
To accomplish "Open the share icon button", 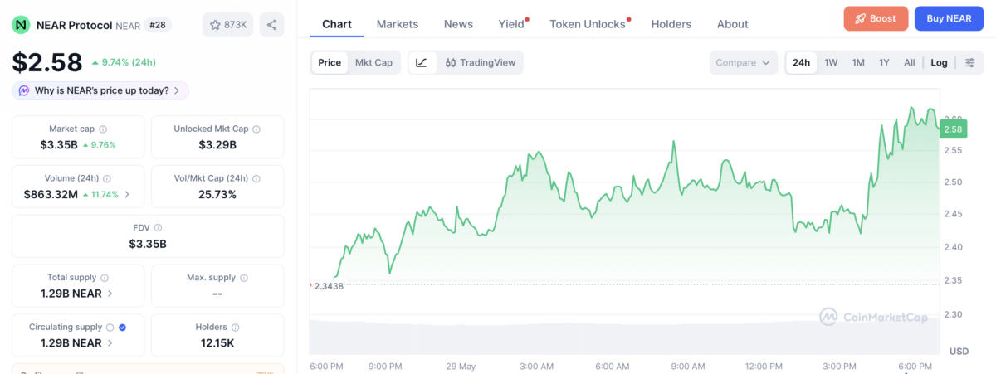I will pyautogui.click(x=272, y=25).
